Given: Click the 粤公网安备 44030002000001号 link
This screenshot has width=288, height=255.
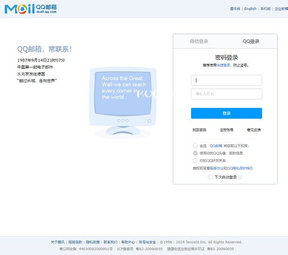Looking at the screenshot, I should click(86, 249).
